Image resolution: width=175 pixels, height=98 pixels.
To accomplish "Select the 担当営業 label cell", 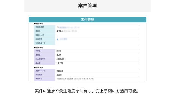I will pyautogui.click(x=45, y=39).
